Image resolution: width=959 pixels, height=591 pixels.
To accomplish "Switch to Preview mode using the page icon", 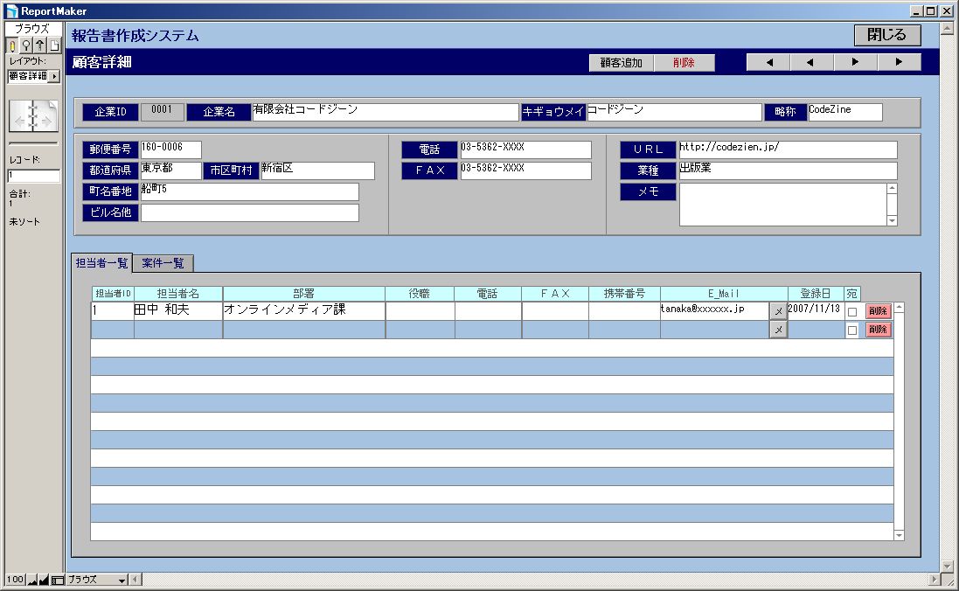I will 55,45.
